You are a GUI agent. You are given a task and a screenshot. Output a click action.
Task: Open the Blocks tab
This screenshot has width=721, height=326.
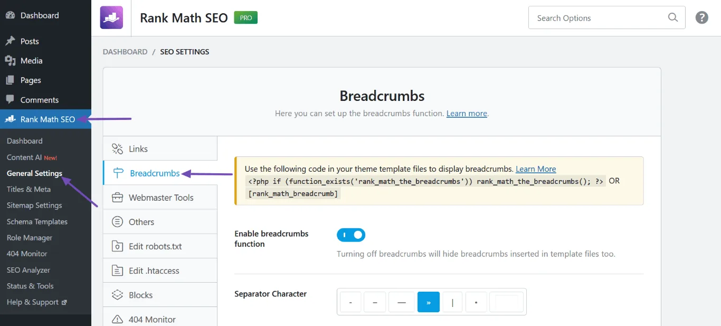pyautogui.click(x=160, y=294)
